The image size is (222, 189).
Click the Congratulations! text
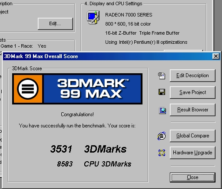77,114
